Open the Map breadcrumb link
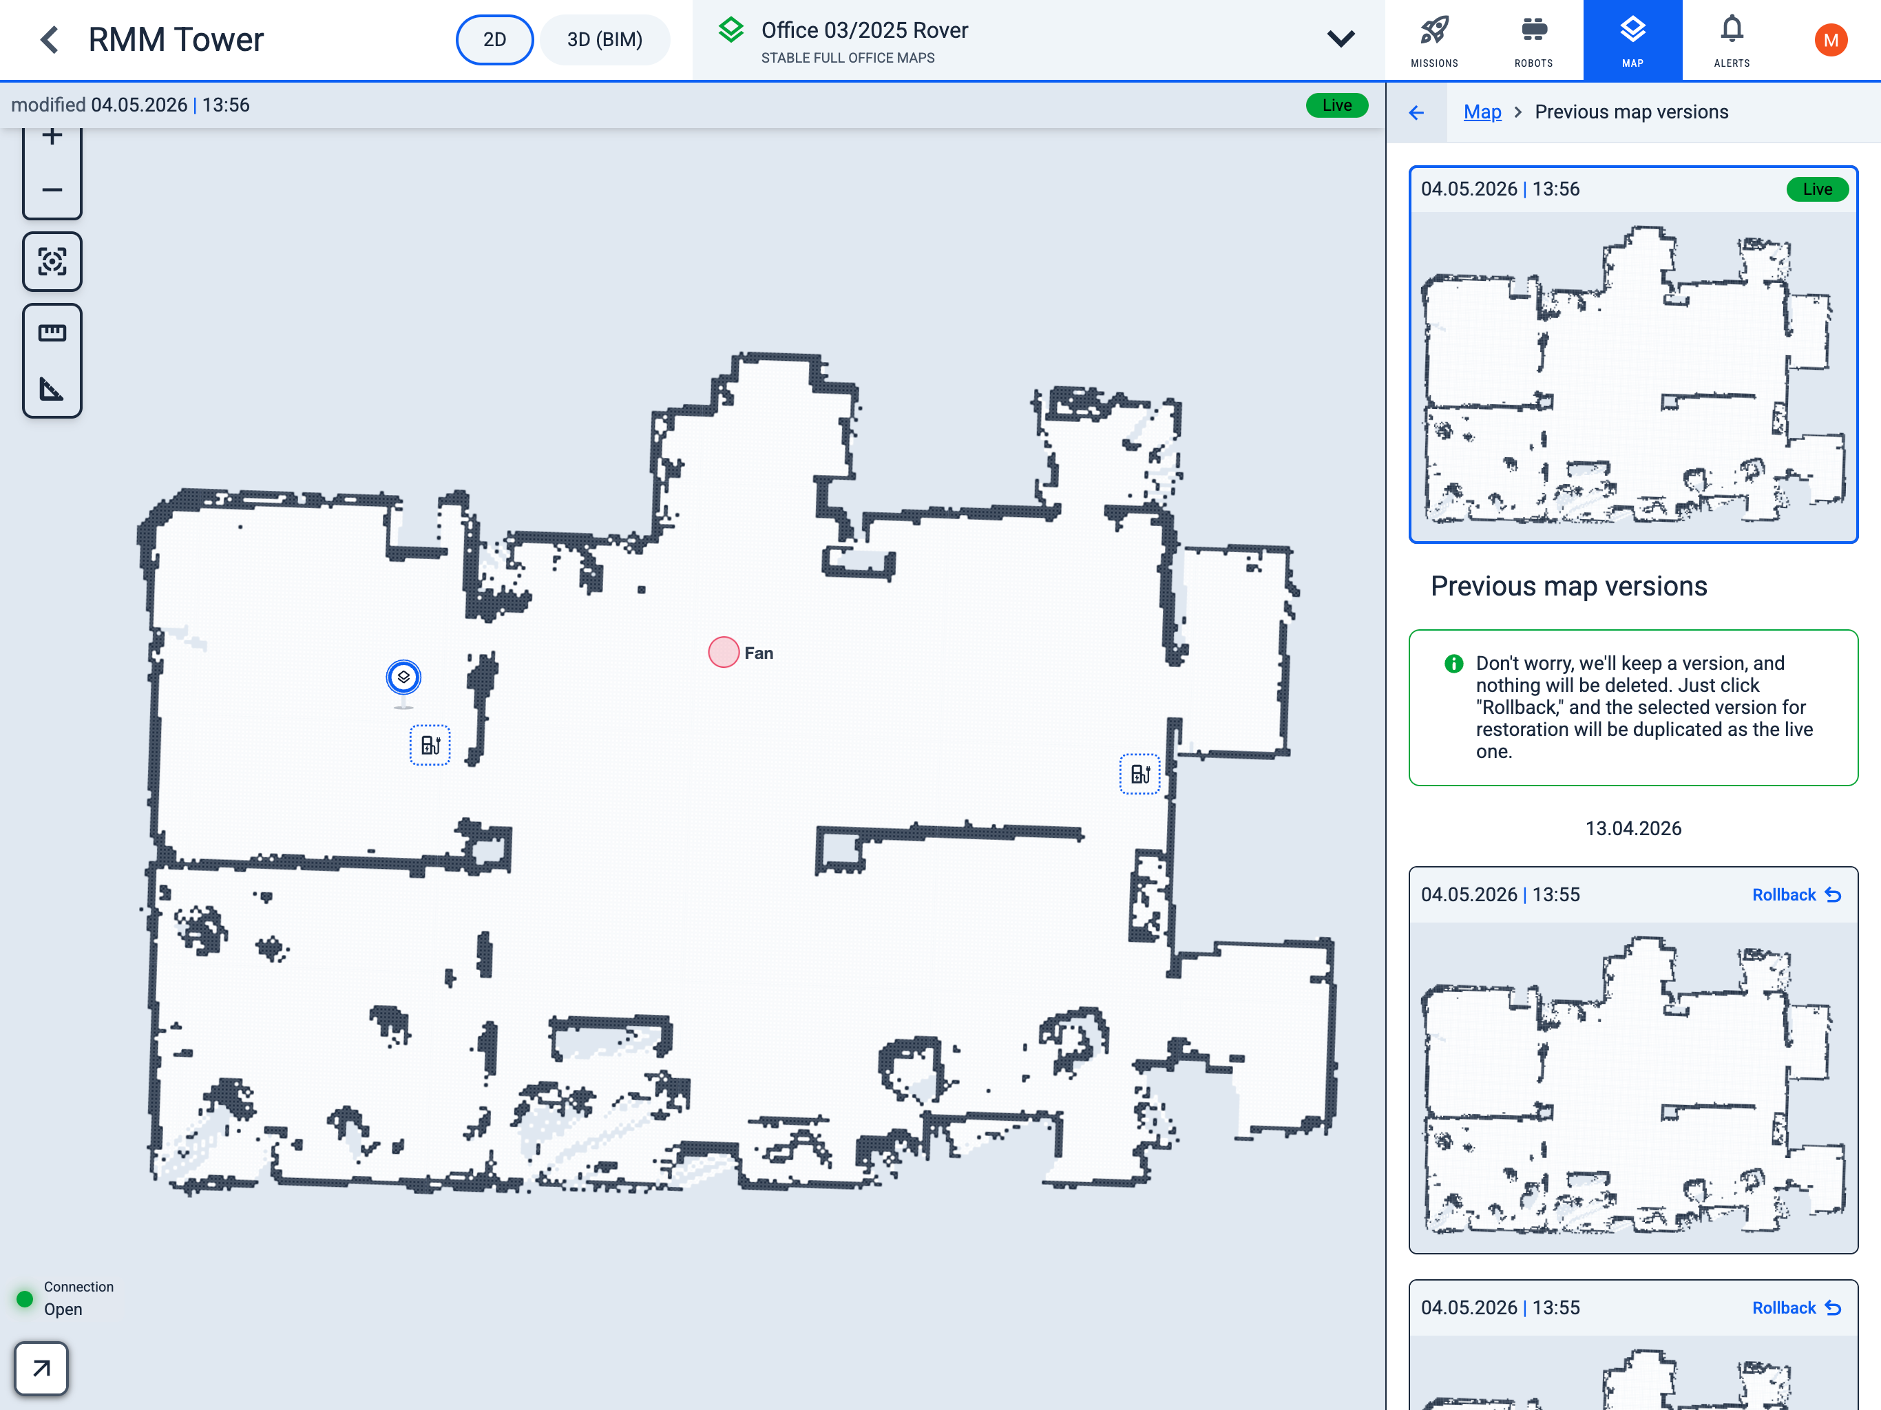 1482,112
